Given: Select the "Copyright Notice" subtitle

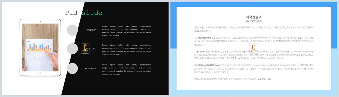Looking at the screenshot, I should (254, 21).
